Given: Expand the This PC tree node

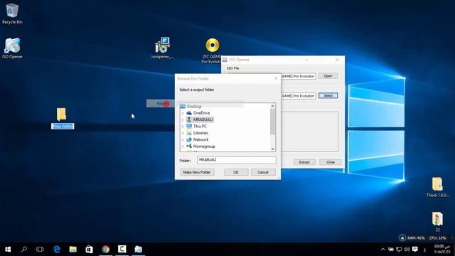Looking at the screenshot, I should (183, 127).
